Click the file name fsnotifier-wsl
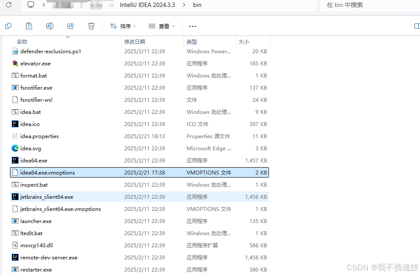This screenshot has height=275, width=420. click(36, 100)
